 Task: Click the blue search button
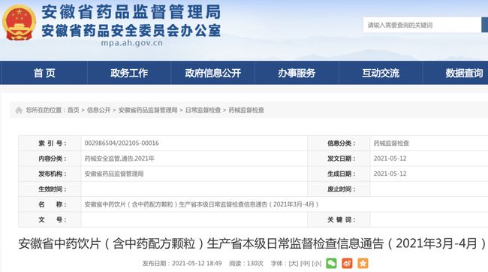tap(484, 25)
